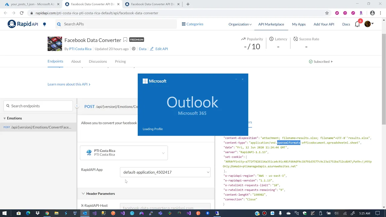Click the Search APIs field
This screenshot has width=386, height=217.
[116, 24]
